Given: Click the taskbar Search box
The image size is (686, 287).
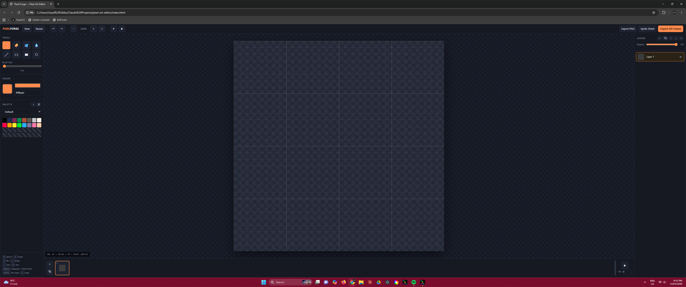Looking at the screenshot, I should [x=290, y=282].
